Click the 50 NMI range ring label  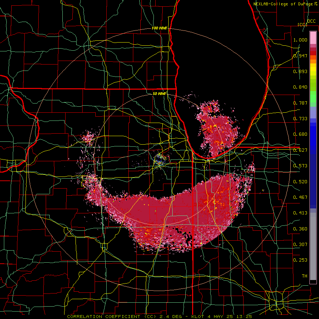[x=159, y=94]
